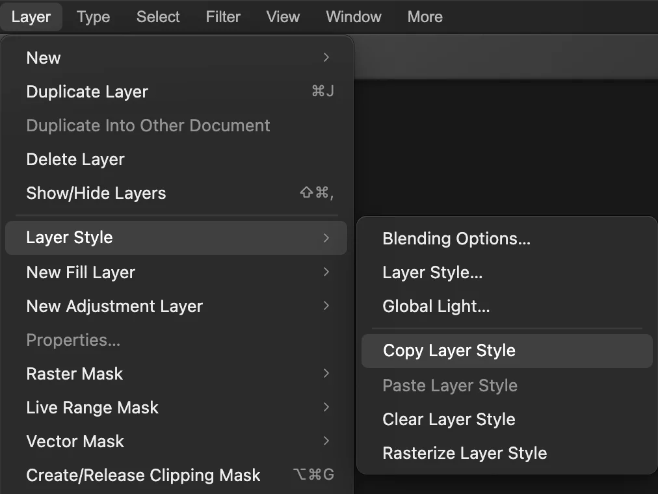Open the More menu
658x494 pixels.
pyautogui.click(x=425, y=17)
